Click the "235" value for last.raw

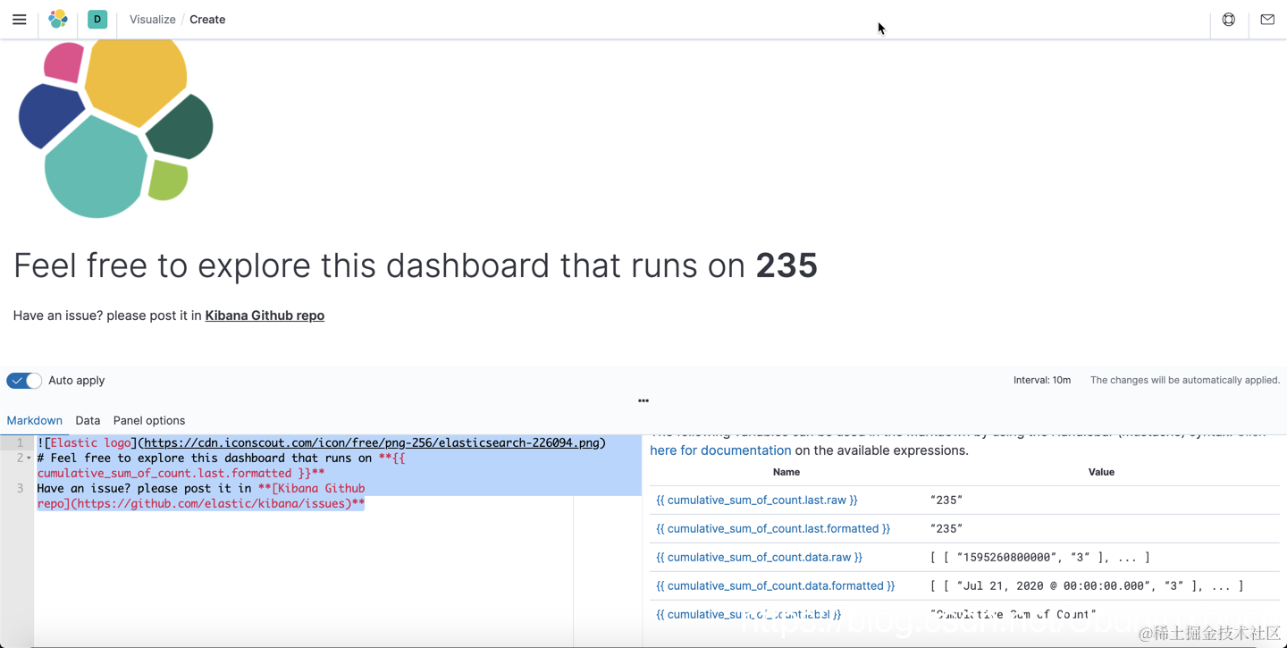pos(946,500)
